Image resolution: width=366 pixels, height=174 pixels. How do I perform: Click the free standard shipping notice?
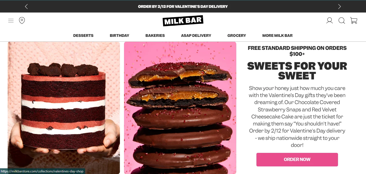point(297,51)
